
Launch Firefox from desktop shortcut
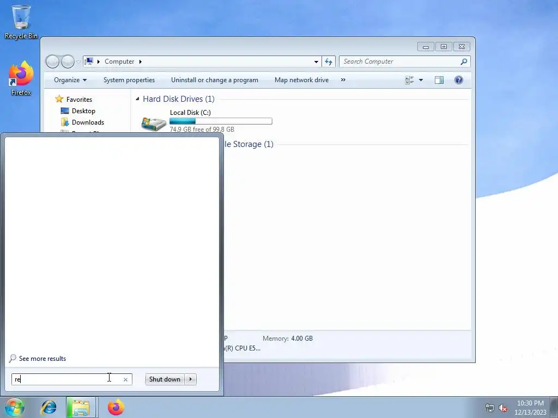pyautogui.click(x=21, y=78)
